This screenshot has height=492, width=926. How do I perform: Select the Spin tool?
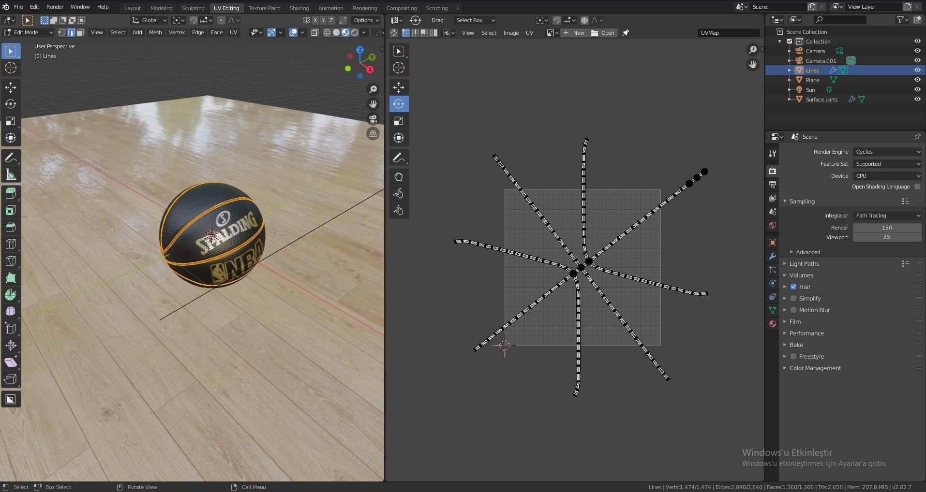[x=11, y=295]
